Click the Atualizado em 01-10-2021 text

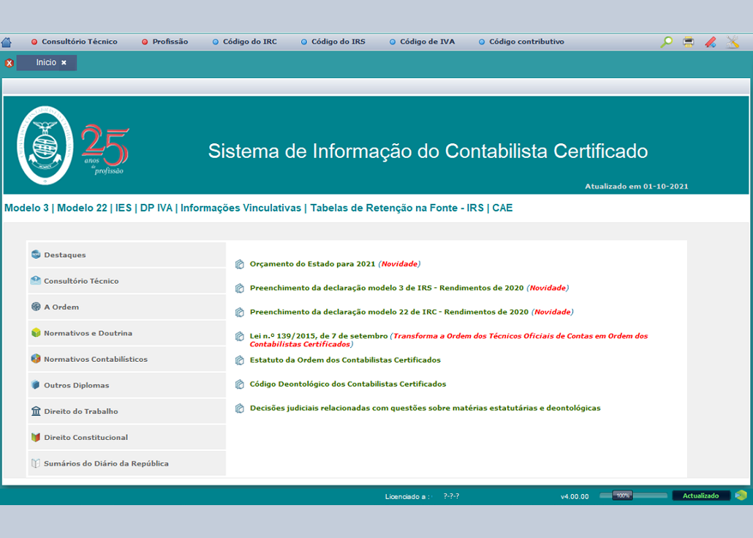point(636,186)
